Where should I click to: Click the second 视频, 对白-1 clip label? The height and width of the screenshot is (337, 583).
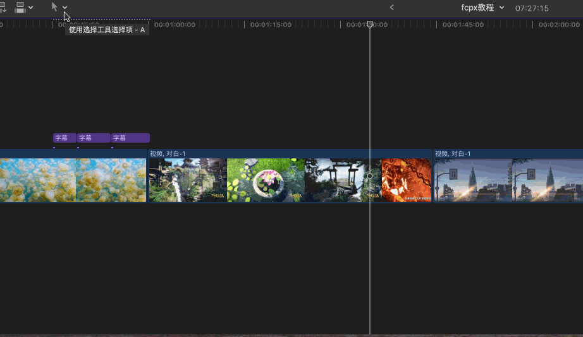point(453,153)
